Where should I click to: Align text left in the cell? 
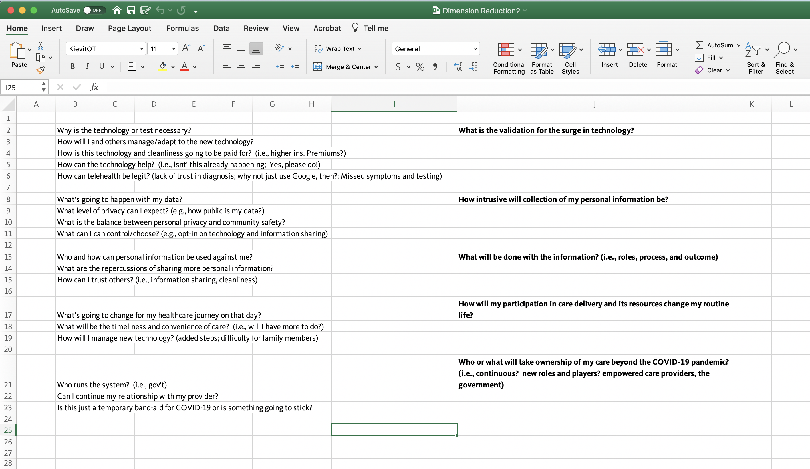[x=227, y=67]
